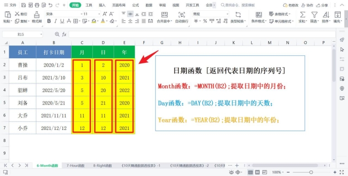Image resolution: width=348 pixels, height=176 pixels.
Task: Toggle strikethrough formatting
Action: point(69,21)
